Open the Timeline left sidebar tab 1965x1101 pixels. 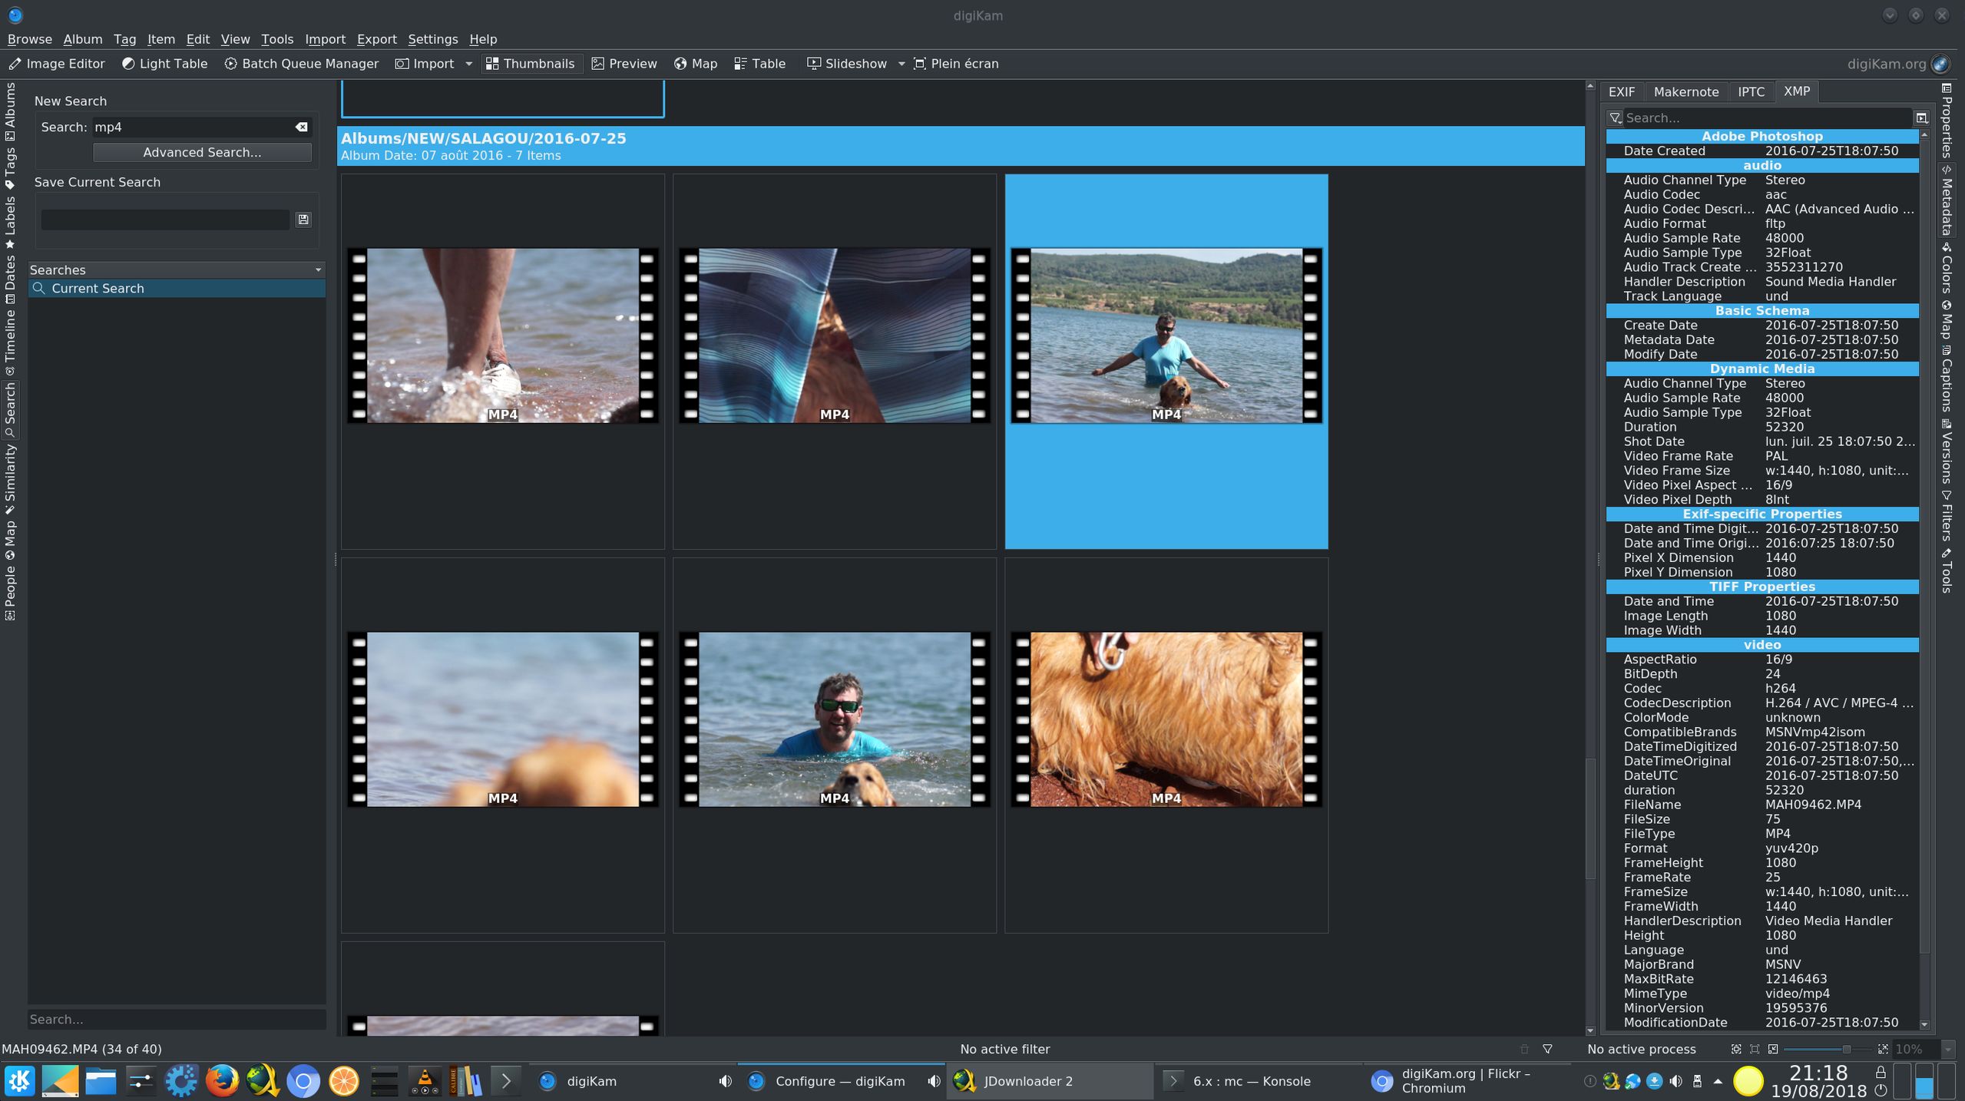pyautogui.click(x=10, y=342)
